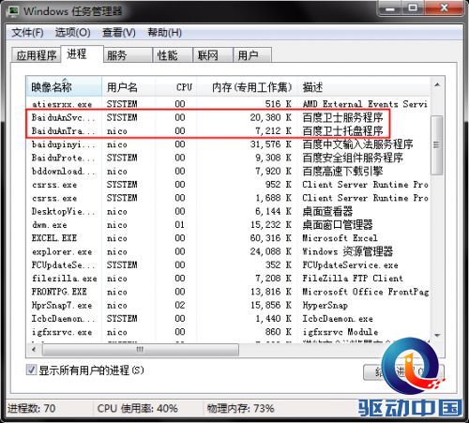Select the HprSnap7.exe process row

[228, 305]
